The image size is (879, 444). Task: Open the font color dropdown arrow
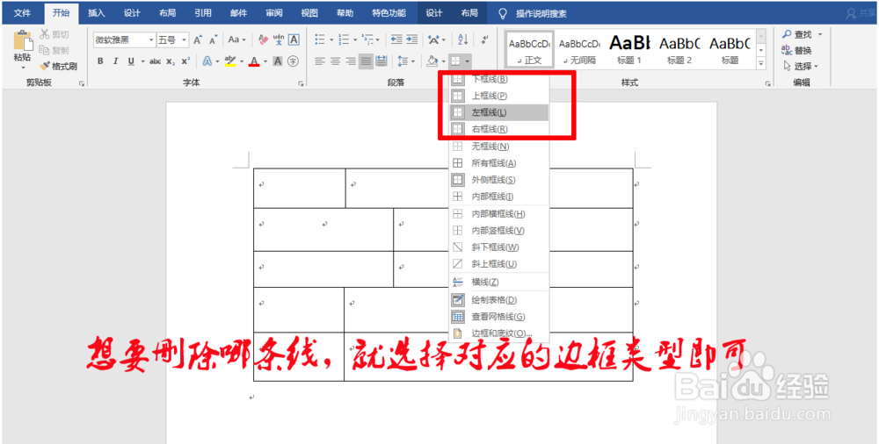click(265, 61)
